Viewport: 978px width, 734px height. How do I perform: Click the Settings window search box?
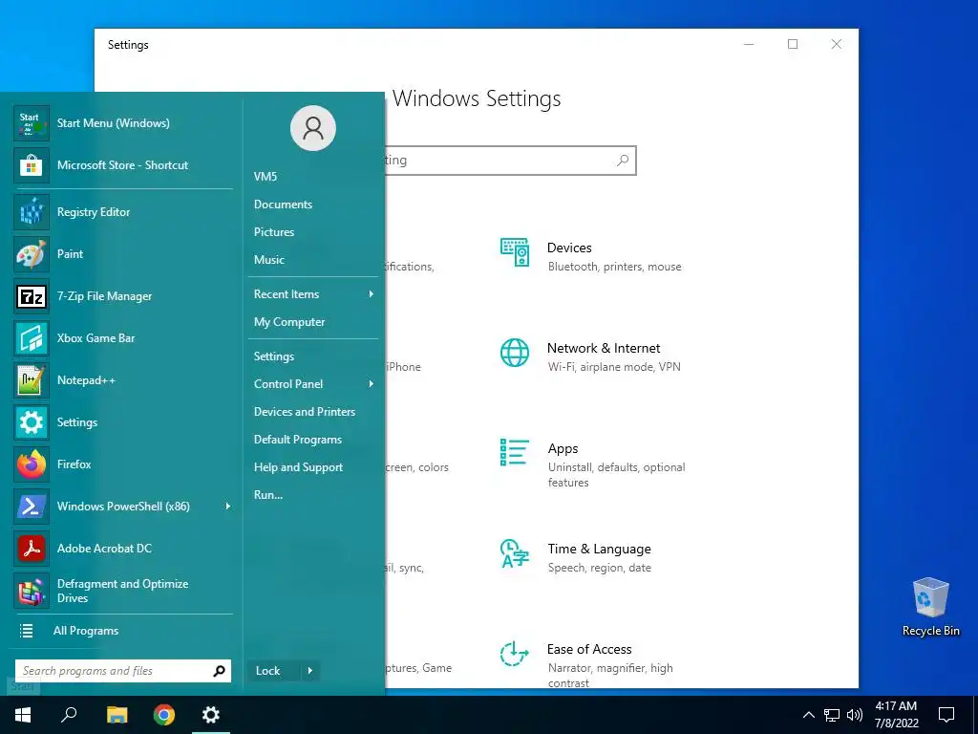510,161
